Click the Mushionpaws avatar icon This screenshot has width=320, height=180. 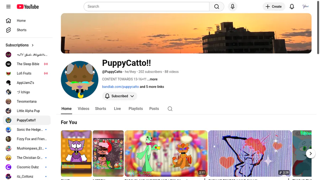click(x=9, y=148)
